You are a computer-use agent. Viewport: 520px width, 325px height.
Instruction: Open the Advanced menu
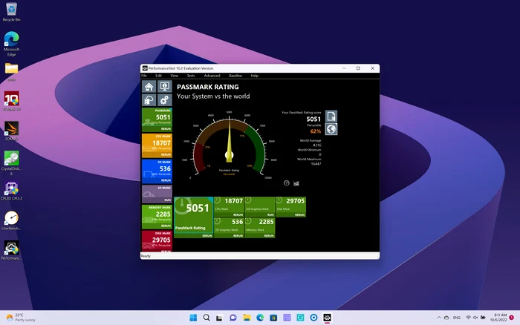[x=212, y=76]
